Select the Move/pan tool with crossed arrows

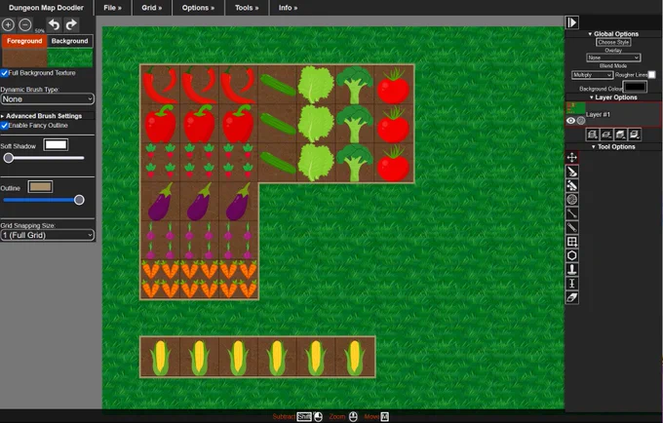coord(571,157)
